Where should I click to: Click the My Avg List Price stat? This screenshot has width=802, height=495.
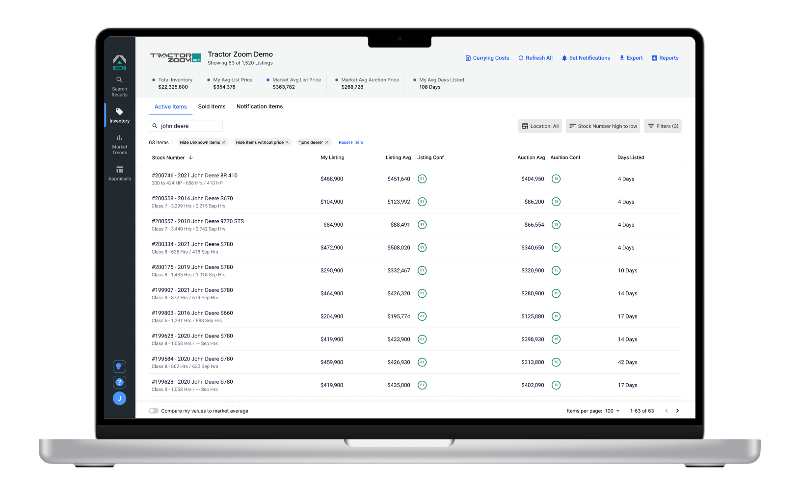coord(230,83)
